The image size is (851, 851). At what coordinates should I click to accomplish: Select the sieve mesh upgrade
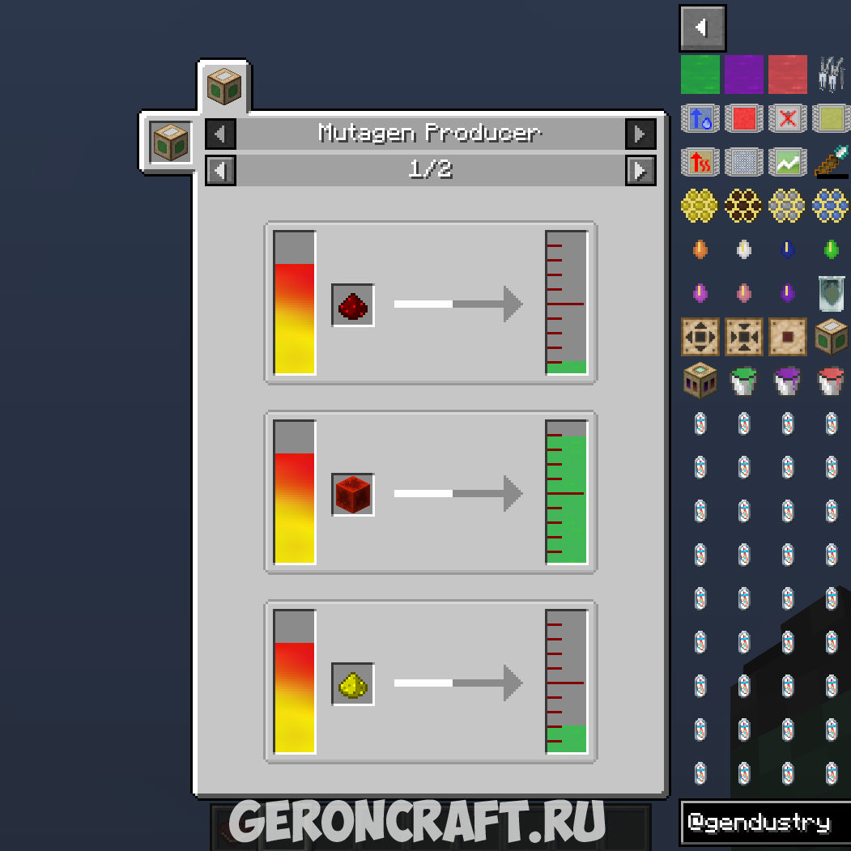click(x=744, y=162)
